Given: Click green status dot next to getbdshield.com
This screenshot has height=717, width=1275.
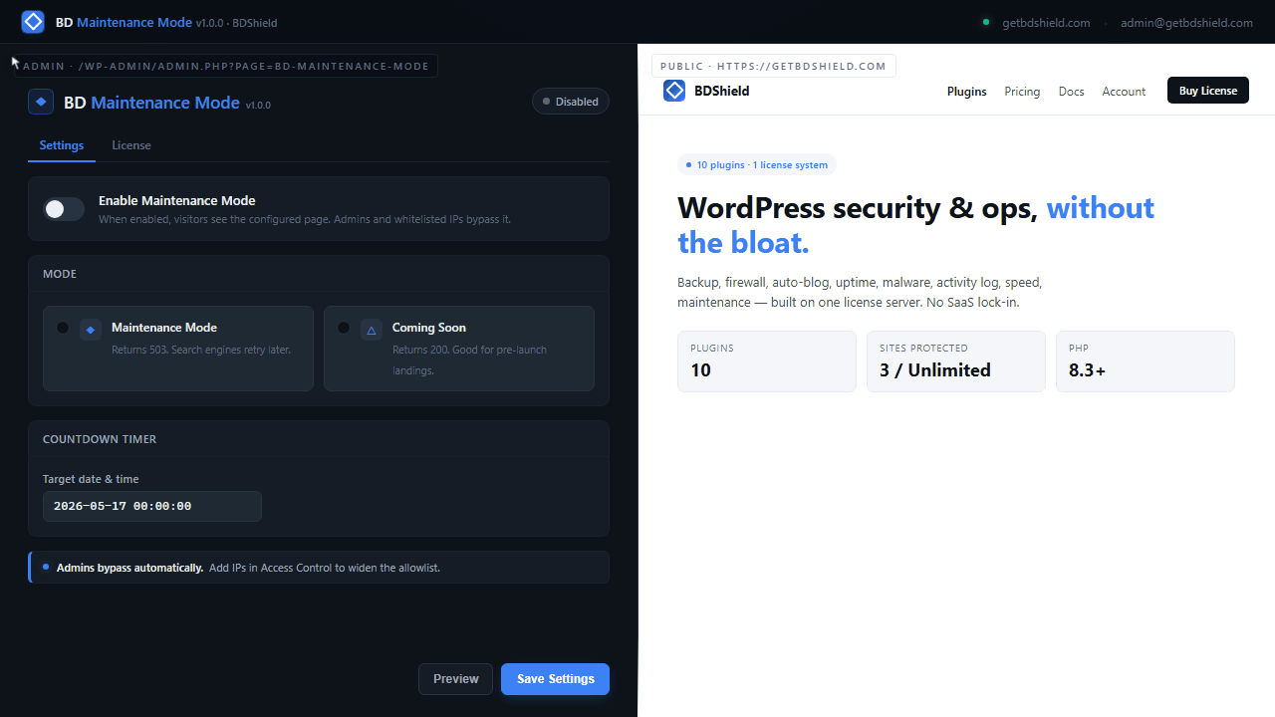Looking at the screenshot, I should (986, 22).
